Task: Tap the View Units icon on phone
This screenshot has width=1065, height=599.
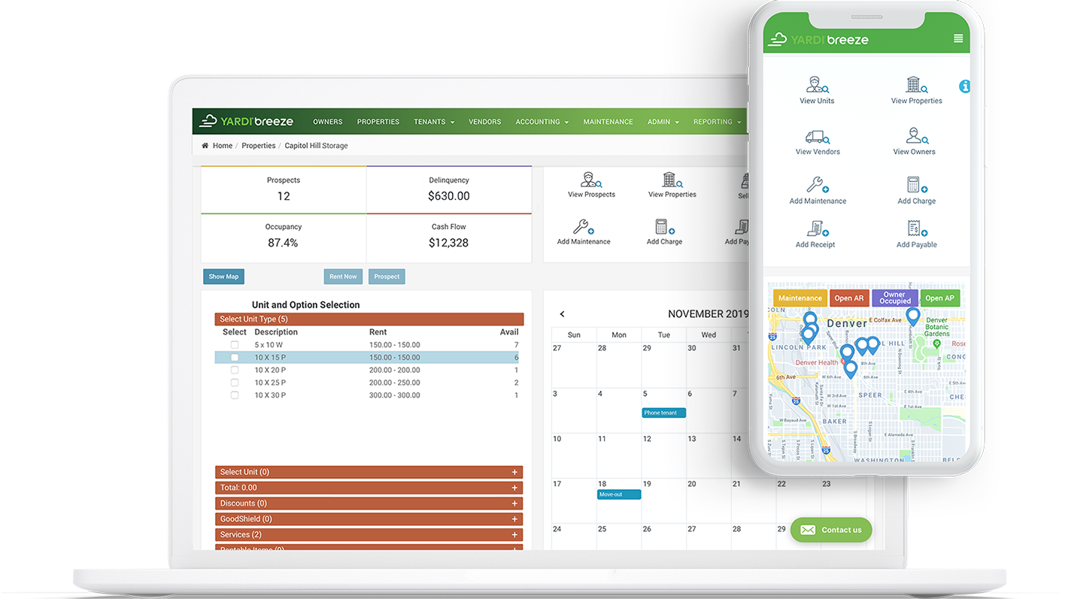Action: (x=817, y=84)
